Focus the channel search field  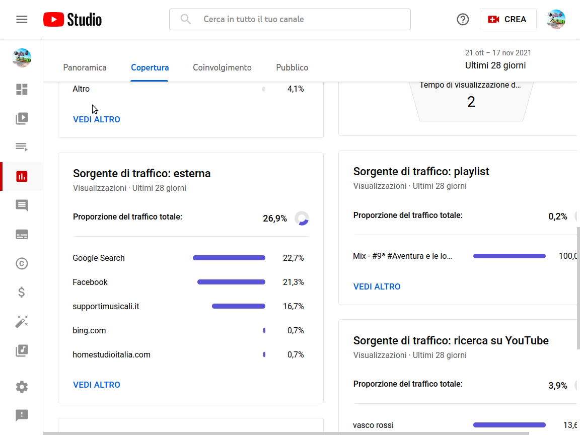pyautogui.click(x=290, y=19)
